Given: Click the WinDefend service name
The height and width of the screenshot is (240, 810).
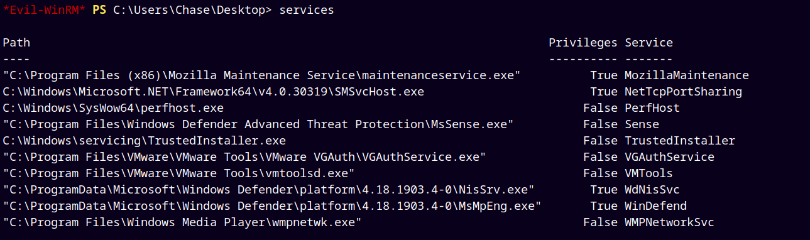Looking at the screenshot, I should [x=655, y=206].
